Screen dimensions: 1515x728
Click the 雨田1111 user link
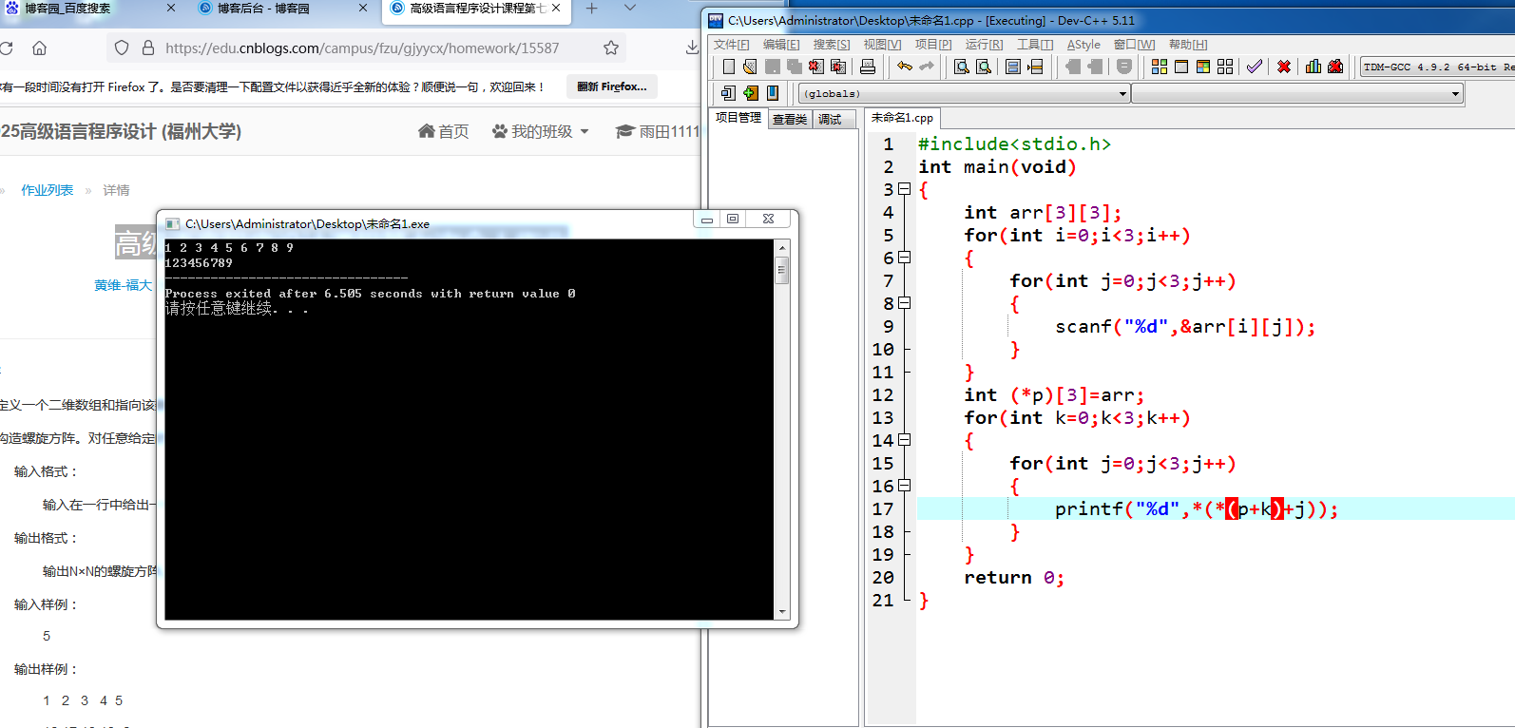click(658, 131)
